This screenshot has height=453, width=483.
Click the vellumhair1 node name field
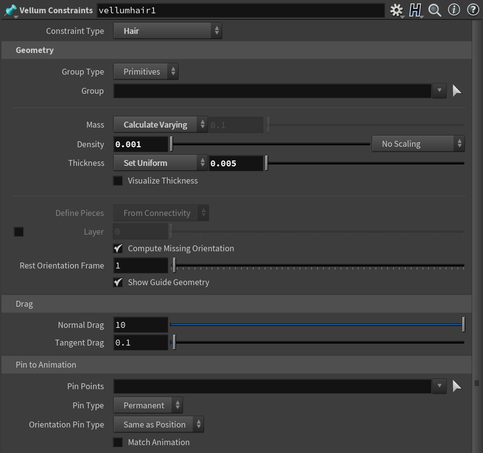[241, 10]
